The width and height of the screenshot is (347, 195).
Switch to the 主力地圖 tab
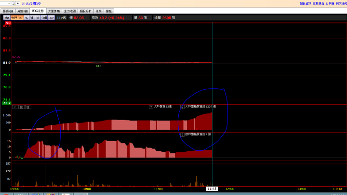coord(70,11)
